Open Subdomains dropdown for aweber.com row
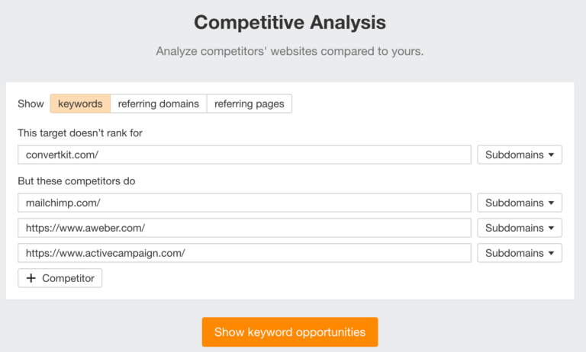The image size is (586, 352). click(519, 228)
